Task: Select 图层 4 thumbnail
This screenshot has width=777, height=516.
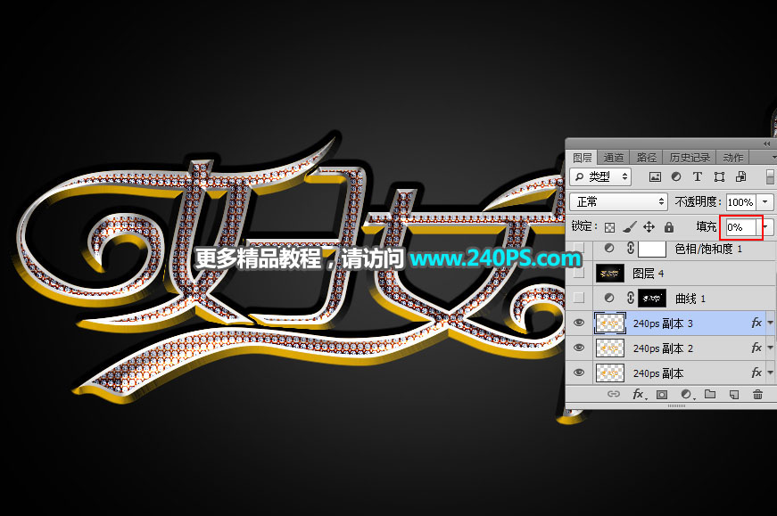Action: [x=609, y=273]
